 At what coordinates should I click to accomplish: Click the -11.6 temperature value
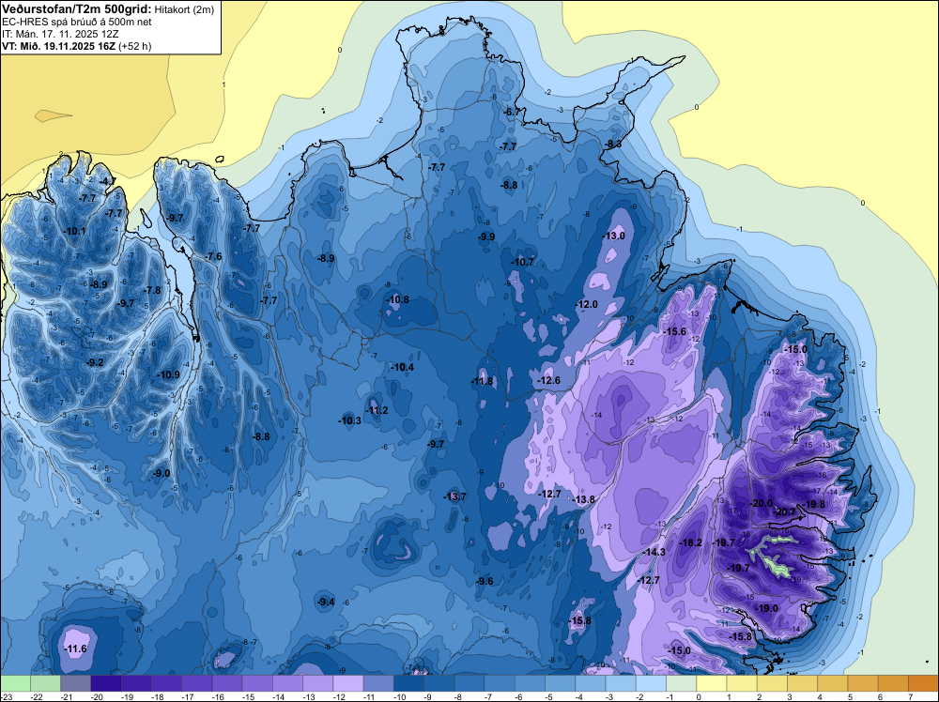click(75, 649)
